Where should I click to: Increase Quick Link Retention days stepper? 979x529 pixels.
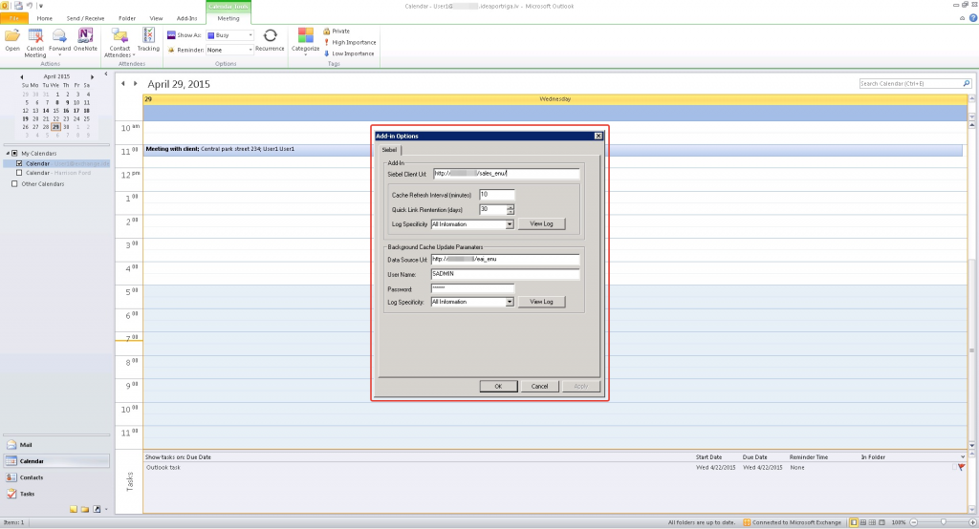coord(511,207)
